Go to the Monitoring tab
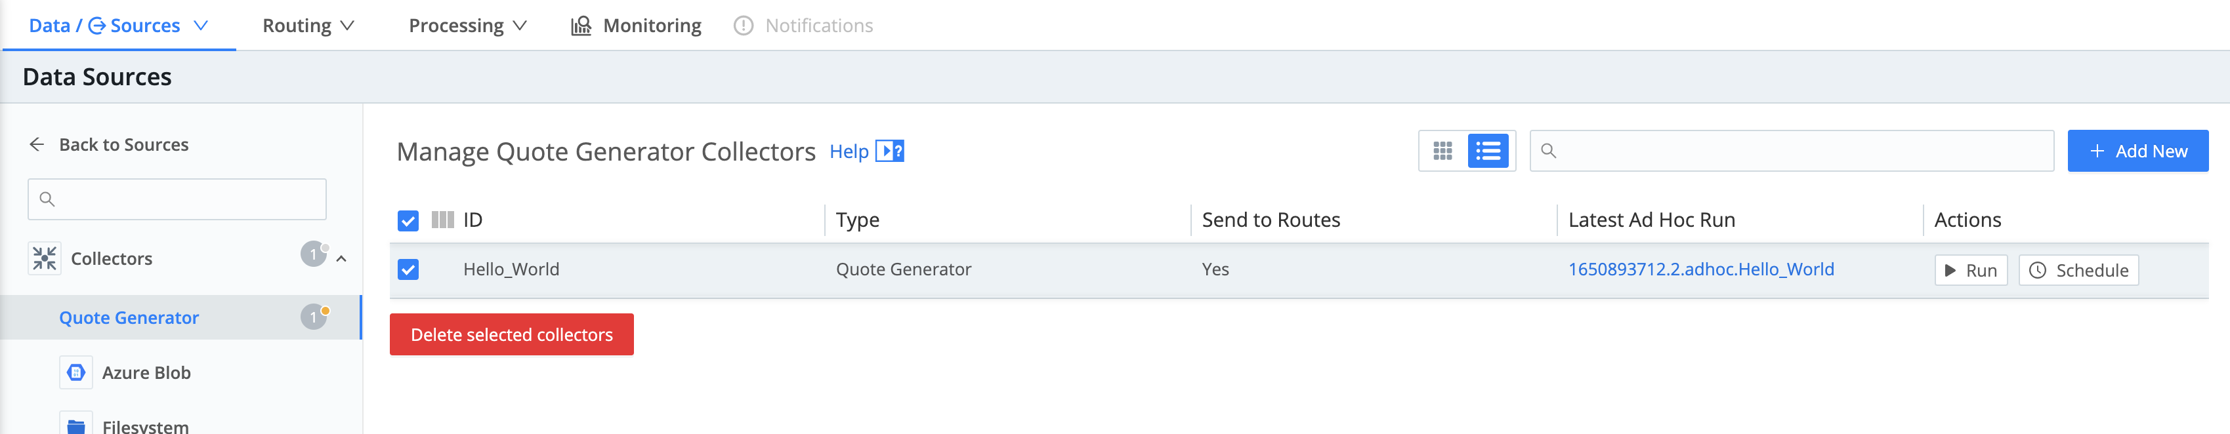Image resolution: width=2230 pixels, height=434 pixels. (637, 26)
